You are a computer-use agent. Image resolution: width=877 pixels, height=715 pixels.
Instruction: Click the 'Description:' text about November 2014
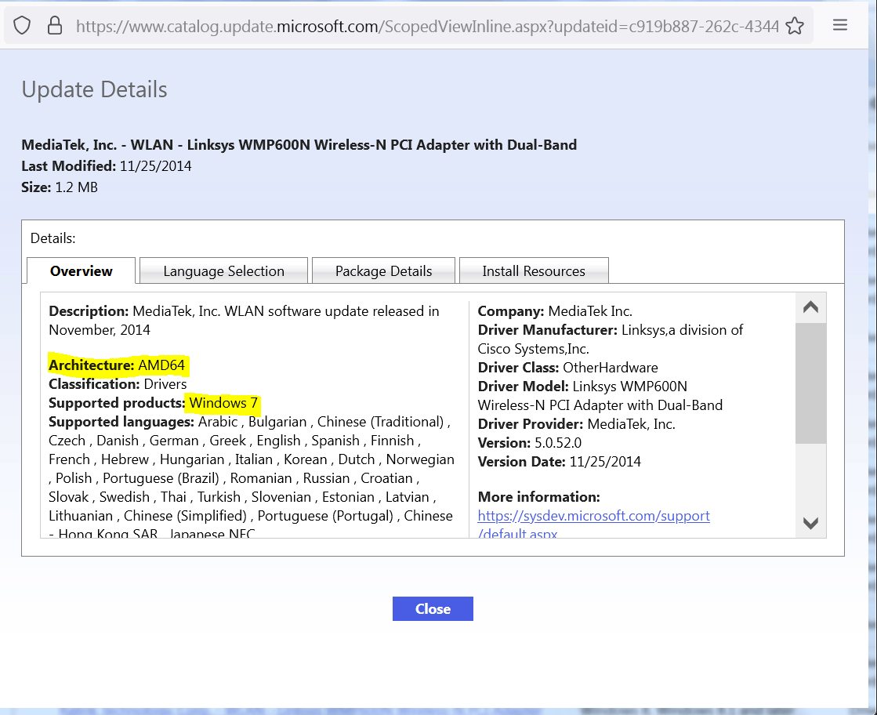[x=244, y=320]
